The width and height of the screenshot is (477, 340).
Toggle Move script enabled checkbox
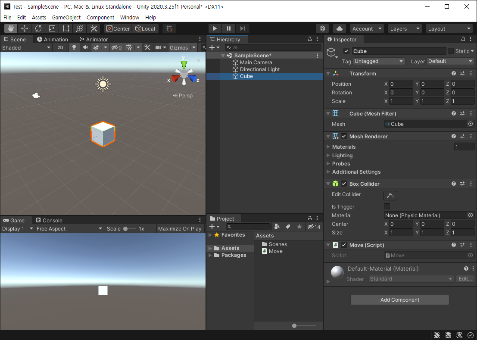pos(344,245)
